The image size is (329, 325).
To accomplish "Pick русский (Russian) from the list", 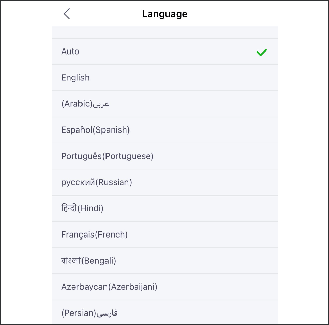I will click(165, 182).
